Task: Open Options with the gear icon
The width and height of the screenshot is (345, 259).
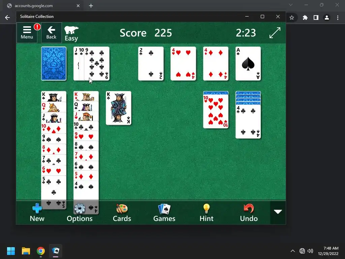Action: [80, 212]
